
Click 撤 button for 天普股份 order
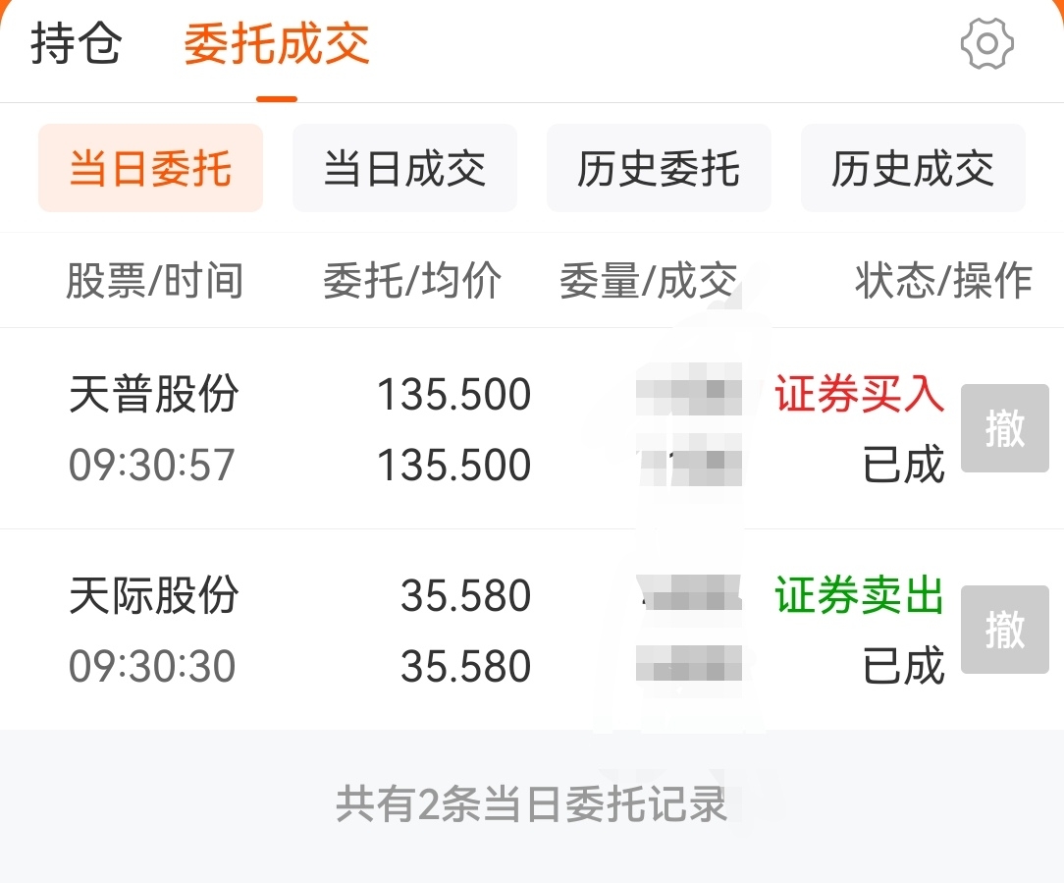[x=1004, y=429]
